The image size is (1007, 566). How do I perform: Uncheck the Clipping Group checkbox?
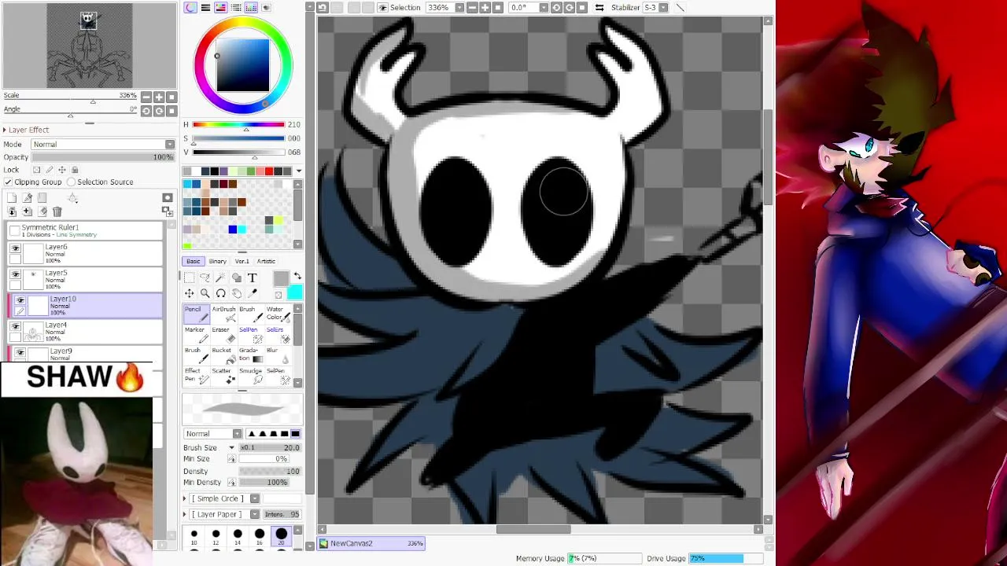pyautogui.click(x=9, y=182)
